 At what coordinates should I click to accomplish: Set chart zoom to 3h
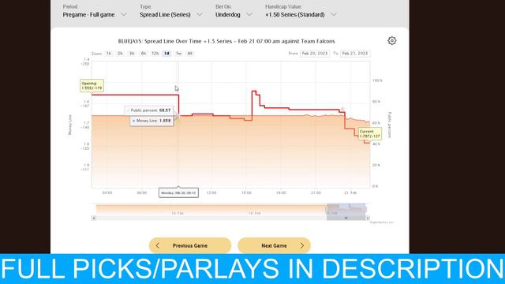(x=132, y=54)
